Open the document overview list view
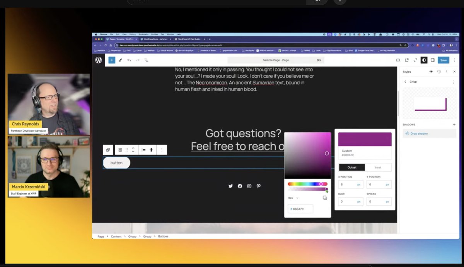The image size is (464, 267). tap(147, 60)
